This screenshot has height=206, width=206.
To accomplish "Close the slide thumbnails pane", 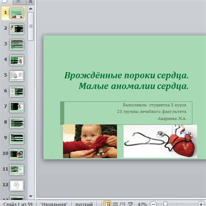I will point(30,2).
